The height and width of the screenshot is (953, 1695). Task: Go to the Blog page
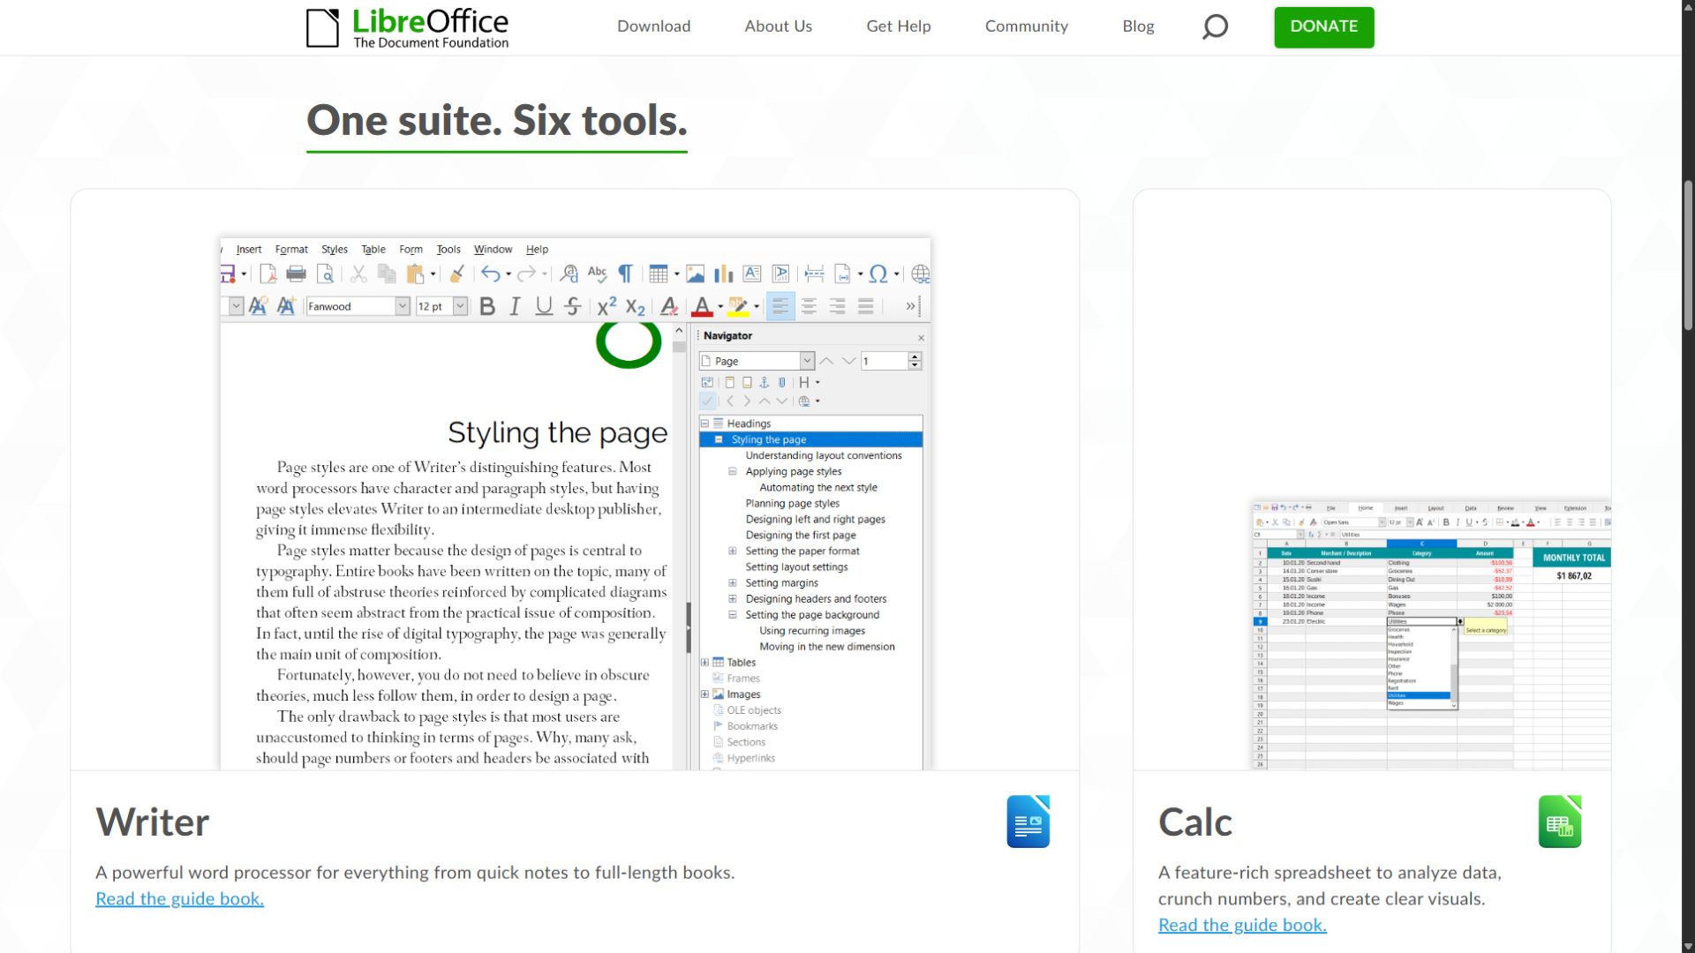(x=1138, y=26)
